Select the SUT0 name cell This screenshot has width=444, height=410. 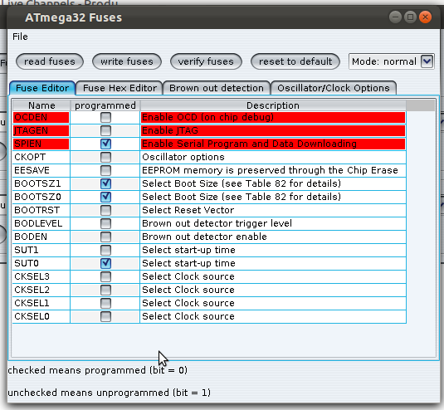pos(41,263)
